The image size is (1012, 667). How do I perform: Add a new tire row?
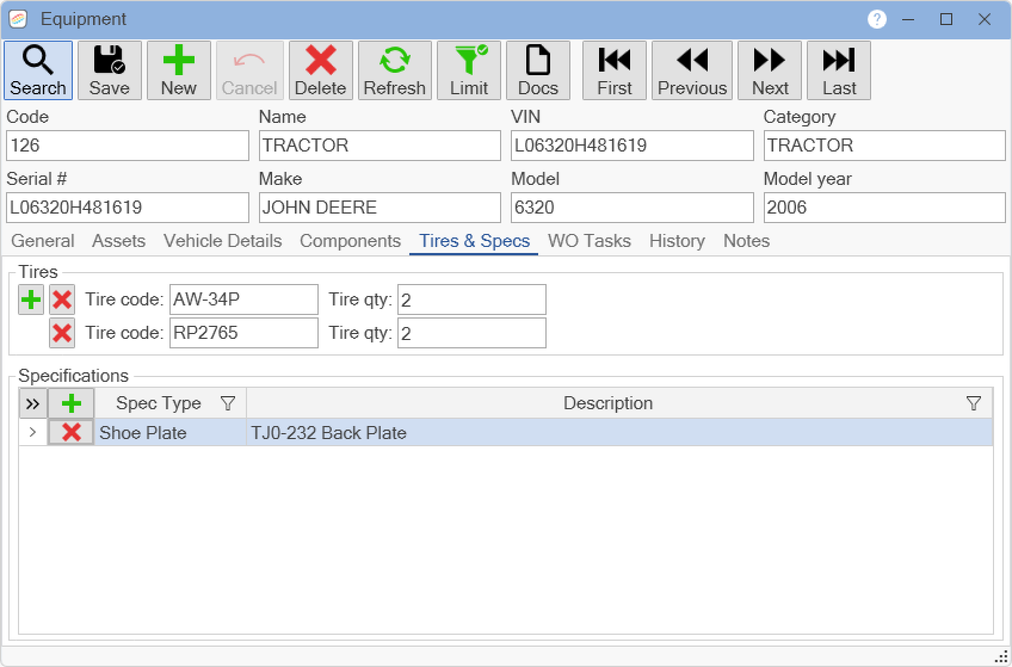tap(31, 299)
